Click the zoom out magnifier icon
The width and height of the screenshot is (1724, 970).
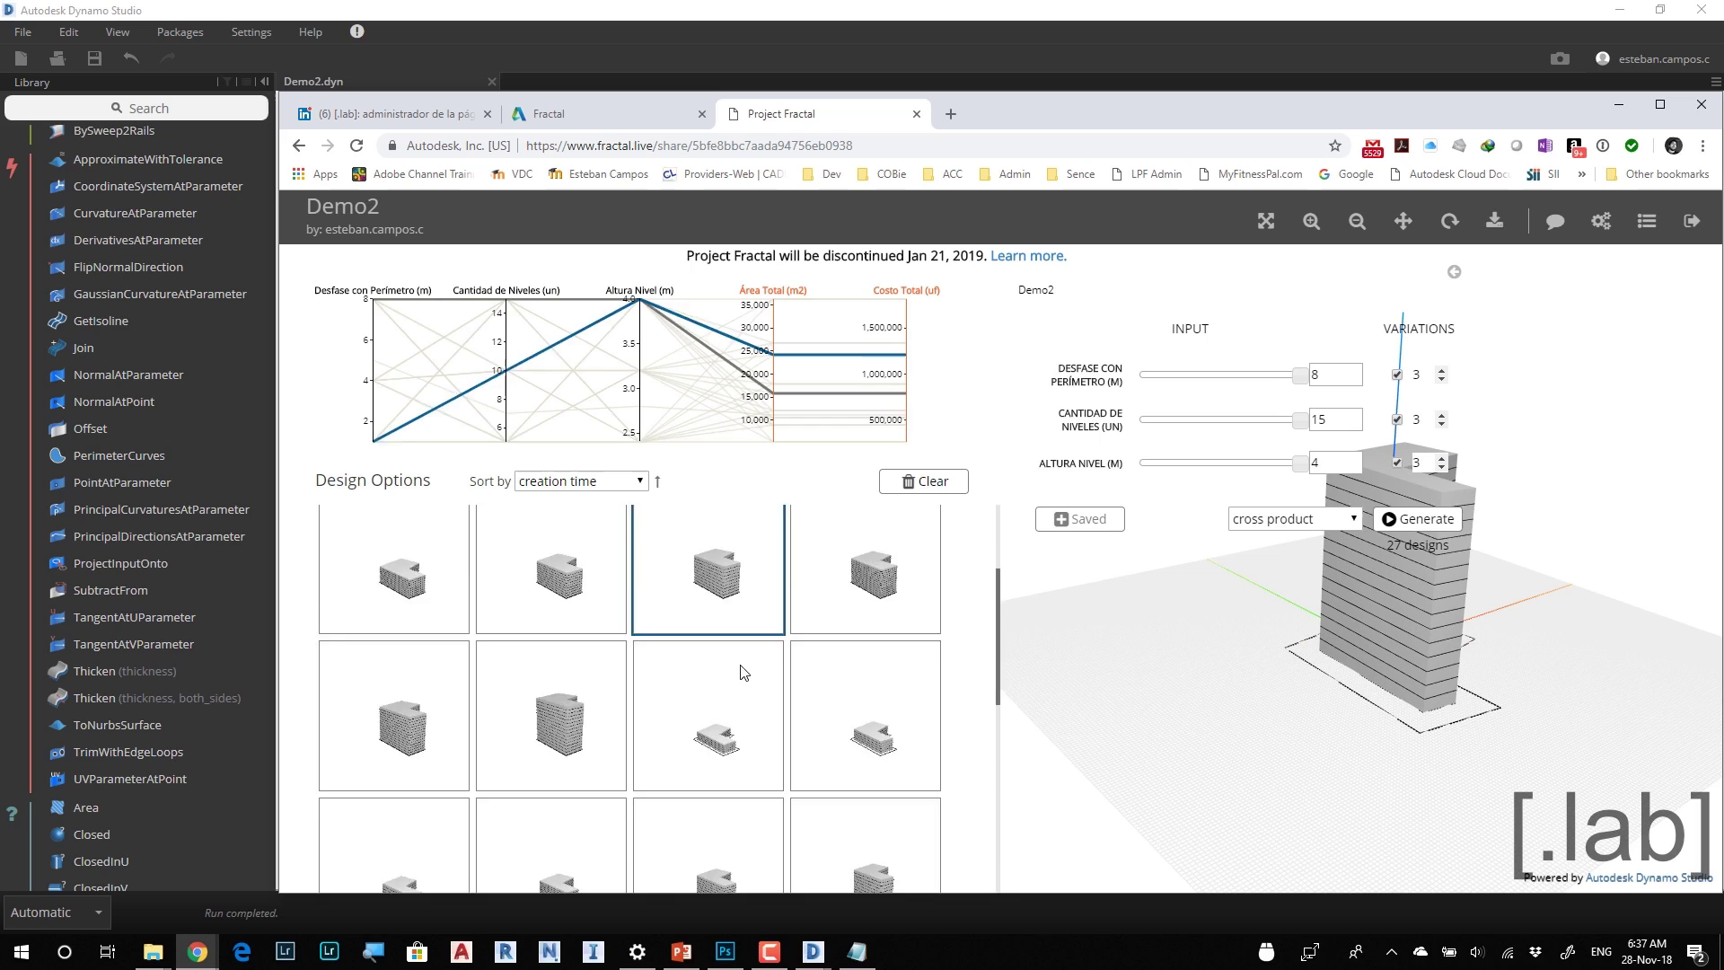[x=1358, y=221]
